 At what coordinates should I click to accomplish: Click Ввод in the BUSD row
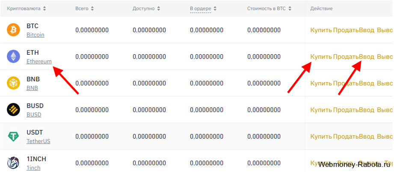[x=367, y=110]
